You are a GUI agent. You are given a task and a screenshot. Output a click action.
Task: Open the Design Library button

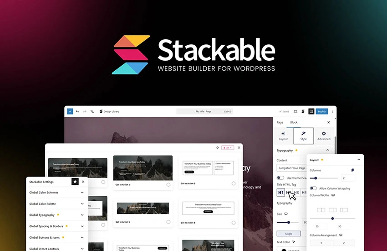[109, 111]
